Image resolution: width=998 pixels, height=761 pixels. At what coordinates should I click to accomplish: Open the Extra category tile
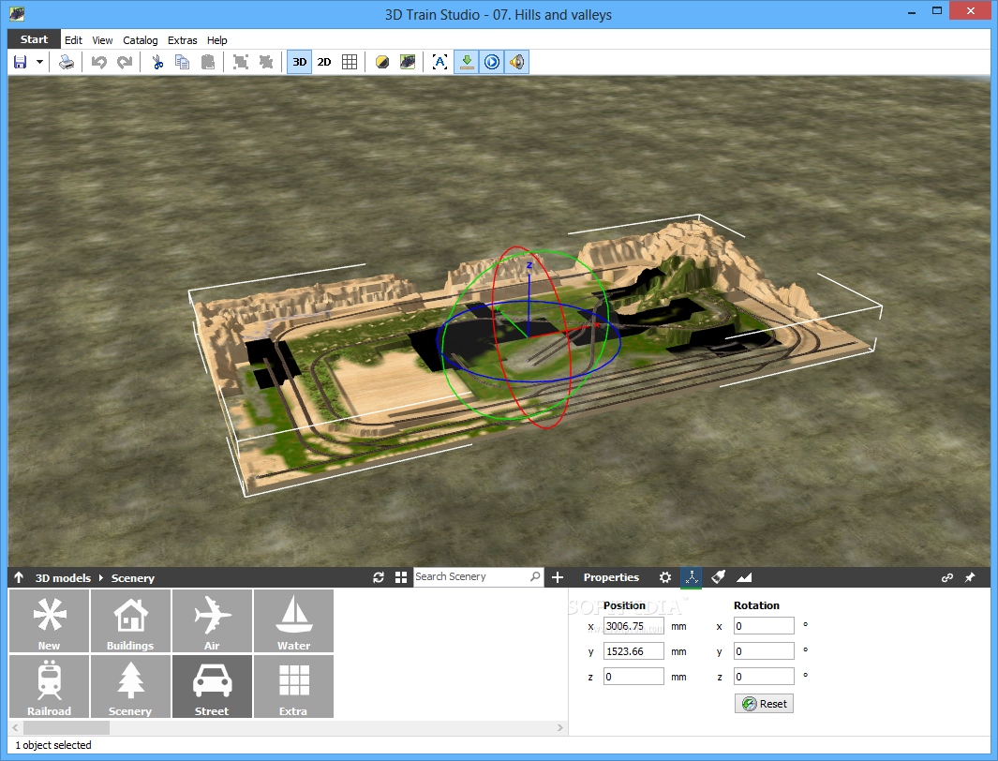[x=293, y=687]
